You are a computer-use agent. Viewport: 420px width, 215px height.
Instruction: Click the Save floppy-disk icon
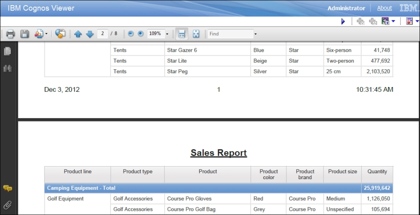pos(25,34)
